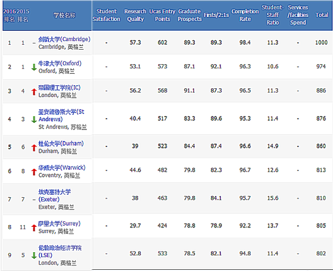Click the Research Quality column header

135,15
